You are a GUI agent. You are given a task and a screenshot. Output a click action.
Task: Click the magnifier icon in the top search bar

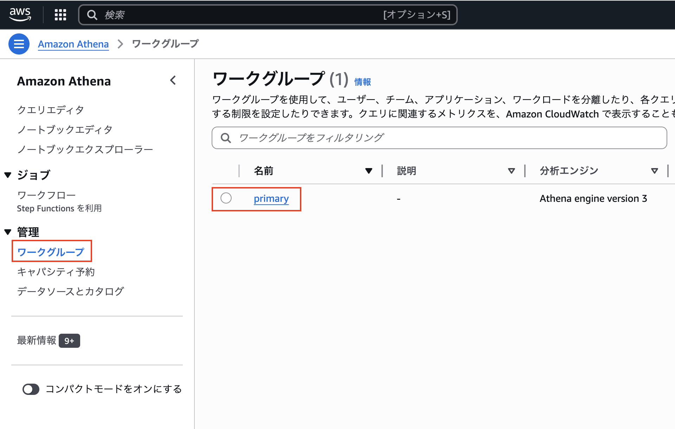92,15
